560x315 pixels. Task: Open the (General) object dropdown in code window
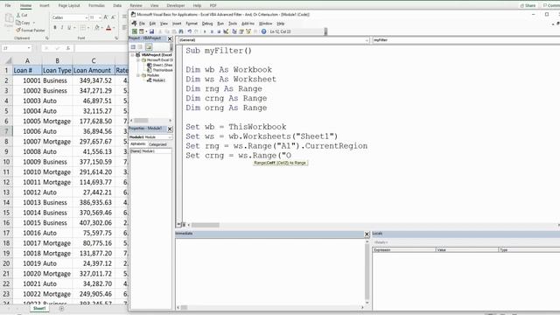pyautogui.click(x=367, y=40)
